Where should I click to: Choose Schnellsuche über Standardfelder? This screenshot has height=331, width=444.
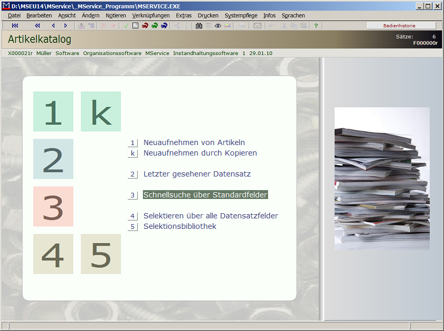tap(205, 195)
